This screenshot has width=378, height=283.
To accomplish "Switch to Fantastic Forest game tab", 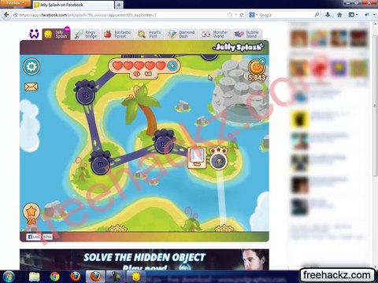I will (117, 34).
